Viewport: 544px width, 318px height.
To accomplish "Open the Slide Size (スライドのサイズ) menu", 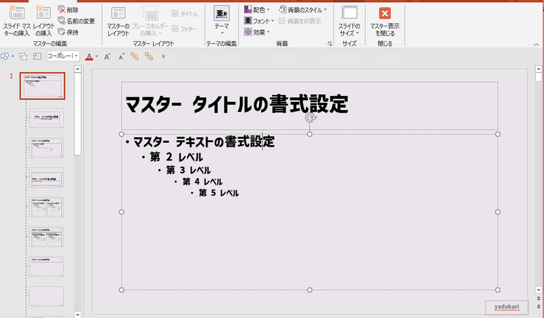I will coord(350,21).
